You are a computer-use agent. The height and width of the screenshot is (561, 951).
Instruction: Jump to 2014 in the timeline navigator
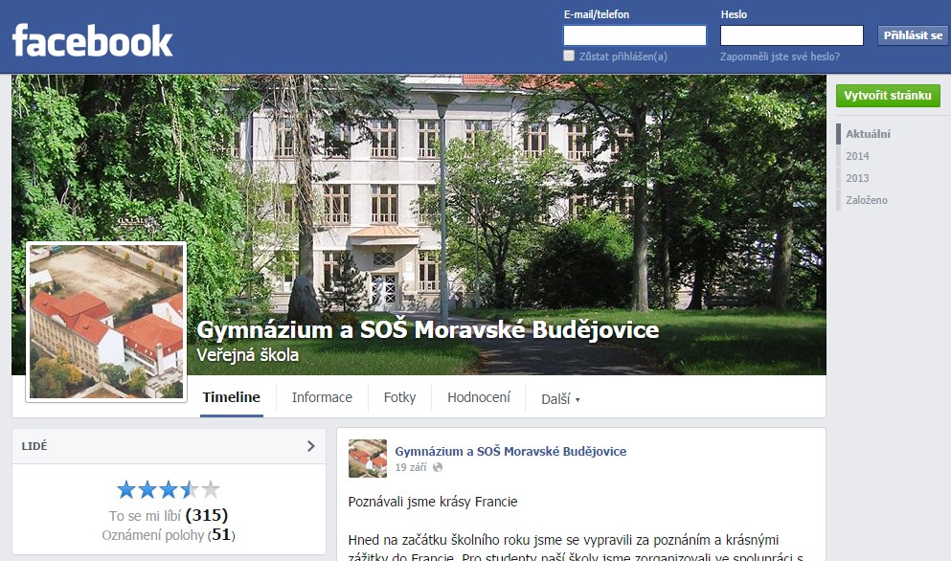coord(857,156)
